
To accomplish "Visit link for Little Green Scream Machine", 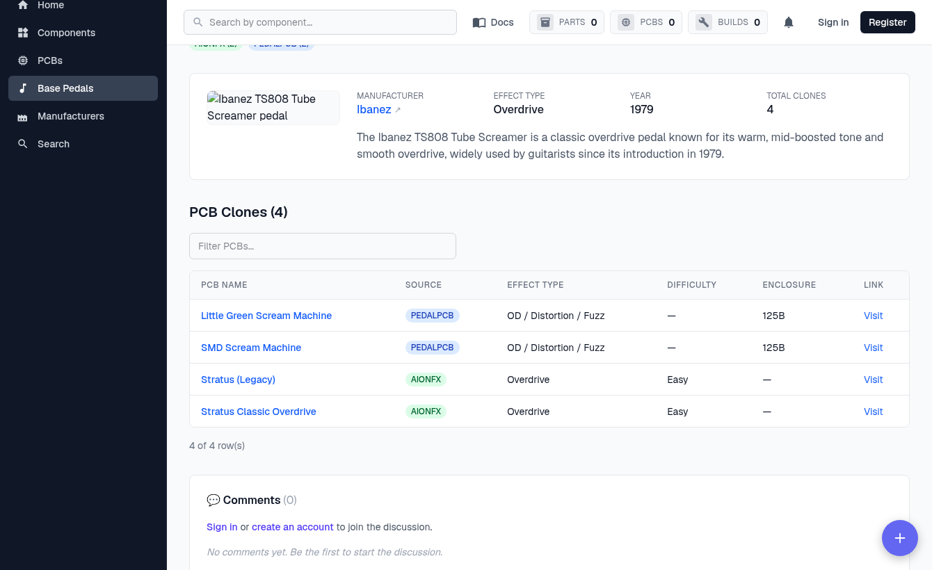I will 873,316.
